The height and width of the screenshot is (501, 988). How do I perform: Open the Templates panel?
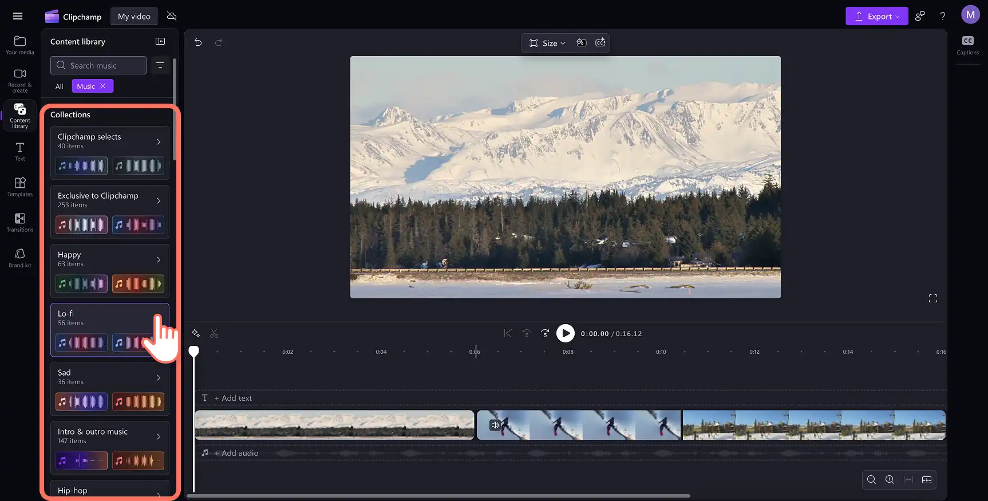pos(19,187)
